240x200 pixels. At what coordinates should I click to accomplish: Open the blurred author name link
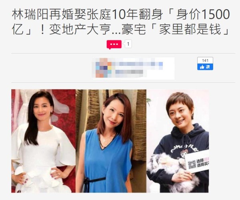pos(138,64)
